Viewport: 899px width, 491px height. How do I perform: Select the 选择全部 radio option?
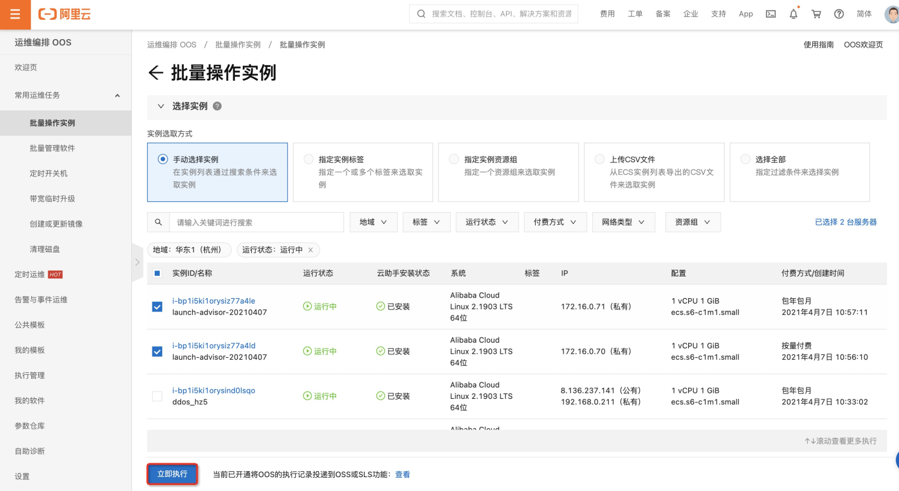(x=745, y=159)
